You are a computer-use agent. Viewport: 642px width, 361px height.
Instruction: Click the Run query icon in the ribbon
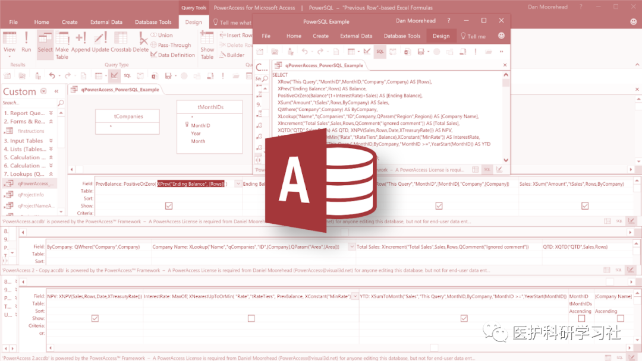click(x=26, y=42)
